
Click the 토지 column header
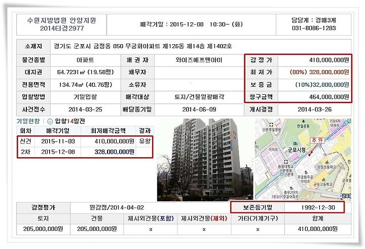pos(43,219)
